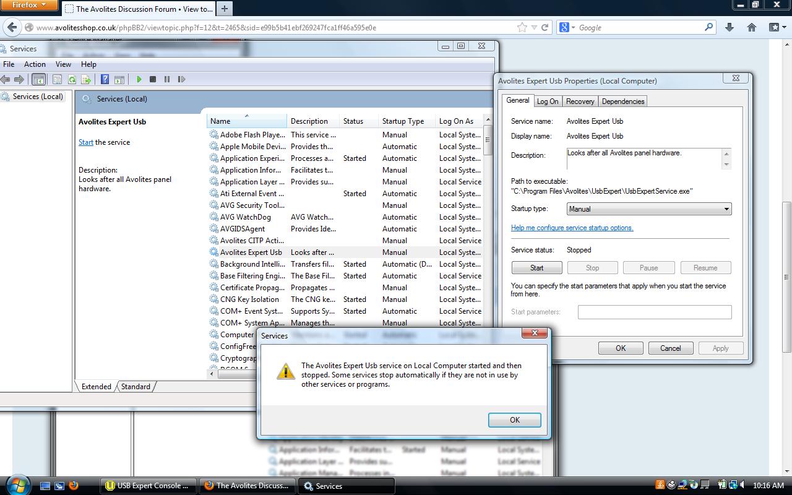Select the 'Avolites CITP Acti...' service row
792x495 pixels.
pos(345,241)
